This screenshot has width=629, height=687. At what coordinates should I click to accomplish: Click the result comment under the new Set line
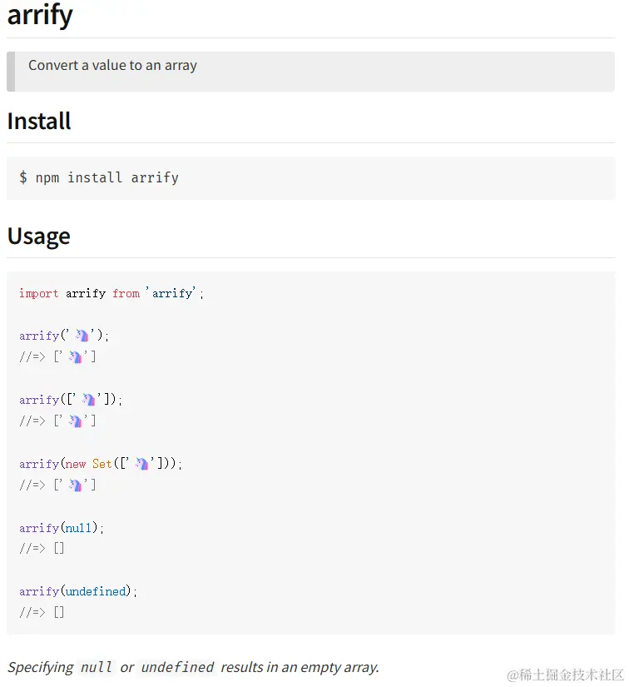[57, 485]
